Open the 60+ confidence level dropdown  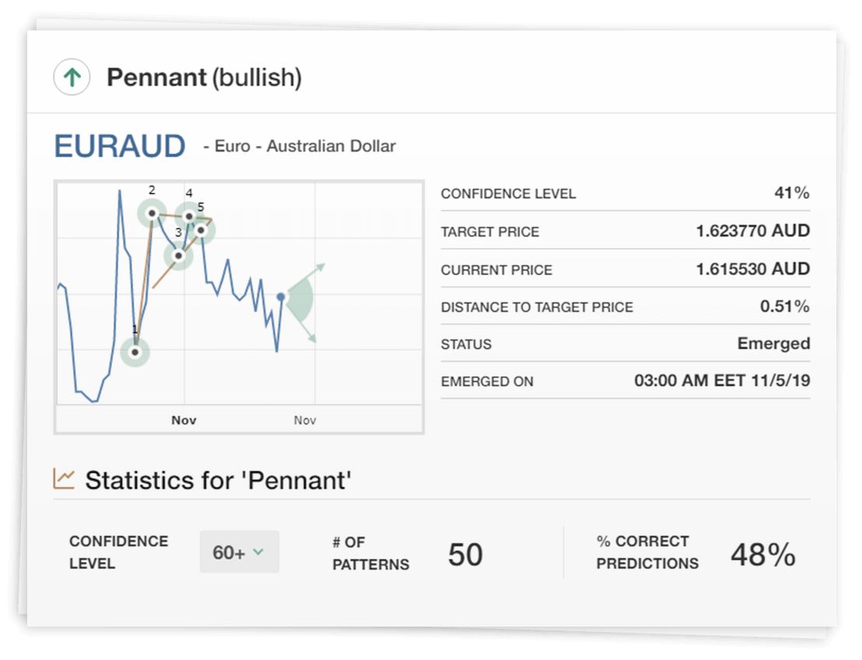tap(239, 553)
